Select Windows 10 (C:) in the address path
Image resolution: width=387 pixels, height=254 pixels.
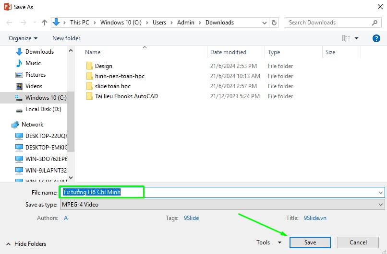point(121,23)
